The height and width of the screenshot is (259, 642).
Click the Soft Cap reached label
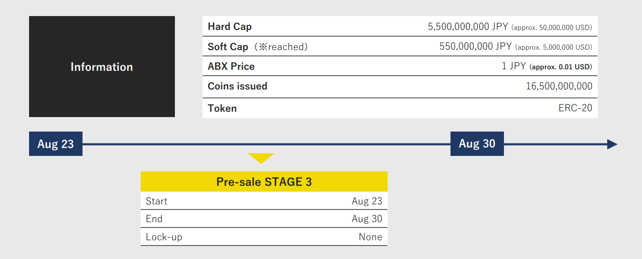[x=257, y=47]
